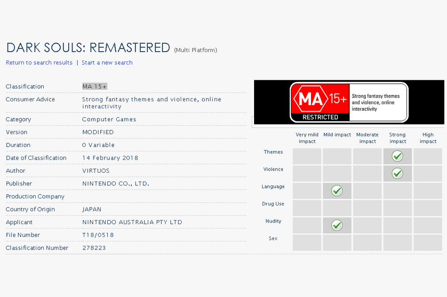Viewport: 447px width, 297px height.
Task: Click the Language row label
Action: 273,187
